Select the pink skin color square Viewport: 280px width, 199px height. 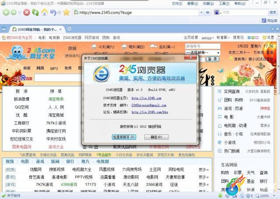(x=257, y=38)
